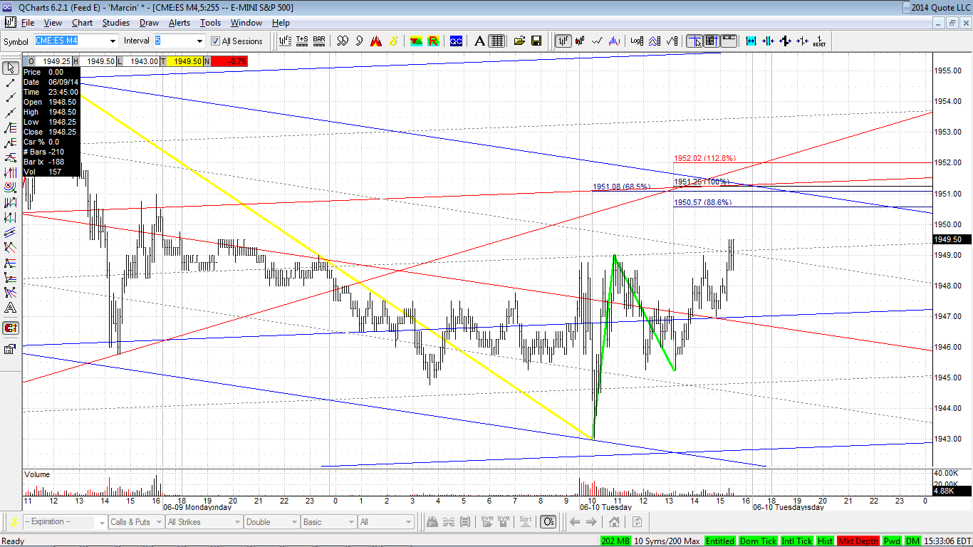The image size is (973, 547).
Task: Click the 1952.02 (112.8%) Fibonacci label
Action: coord(704,158)
